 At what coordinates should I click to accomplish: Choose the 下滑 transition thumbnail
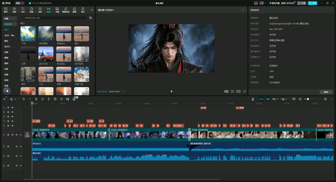(28, 34)
